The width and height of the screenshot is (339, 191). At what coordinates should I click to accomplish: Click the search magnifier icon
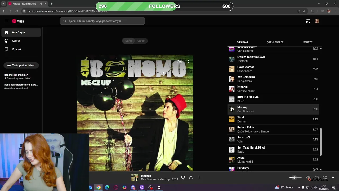65,21
